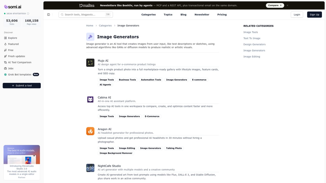Open related category Text To Image
Screen dimensions: 326x183
(252, 38)
